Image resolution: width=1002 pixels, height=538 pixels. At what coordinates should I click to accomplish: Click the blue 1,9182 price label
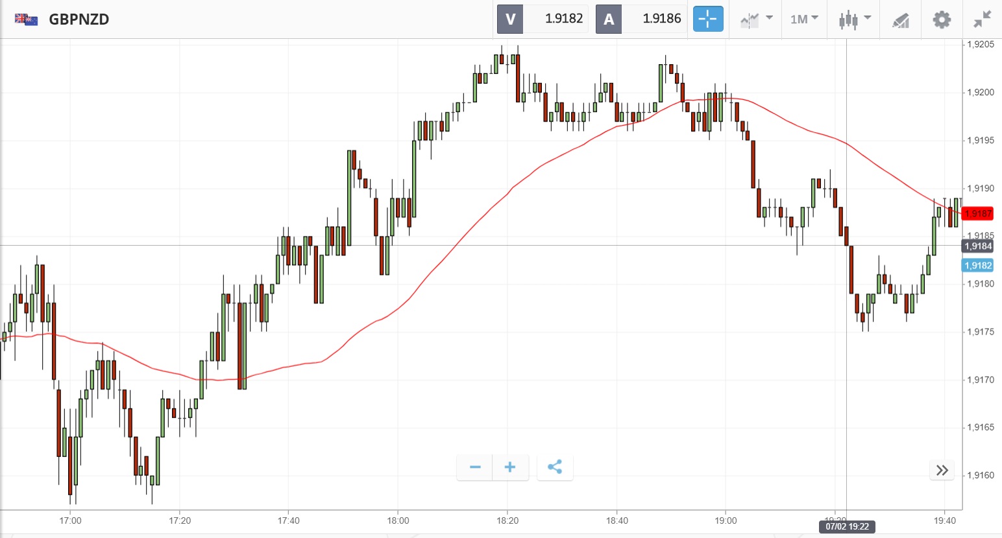click(978, 265)
